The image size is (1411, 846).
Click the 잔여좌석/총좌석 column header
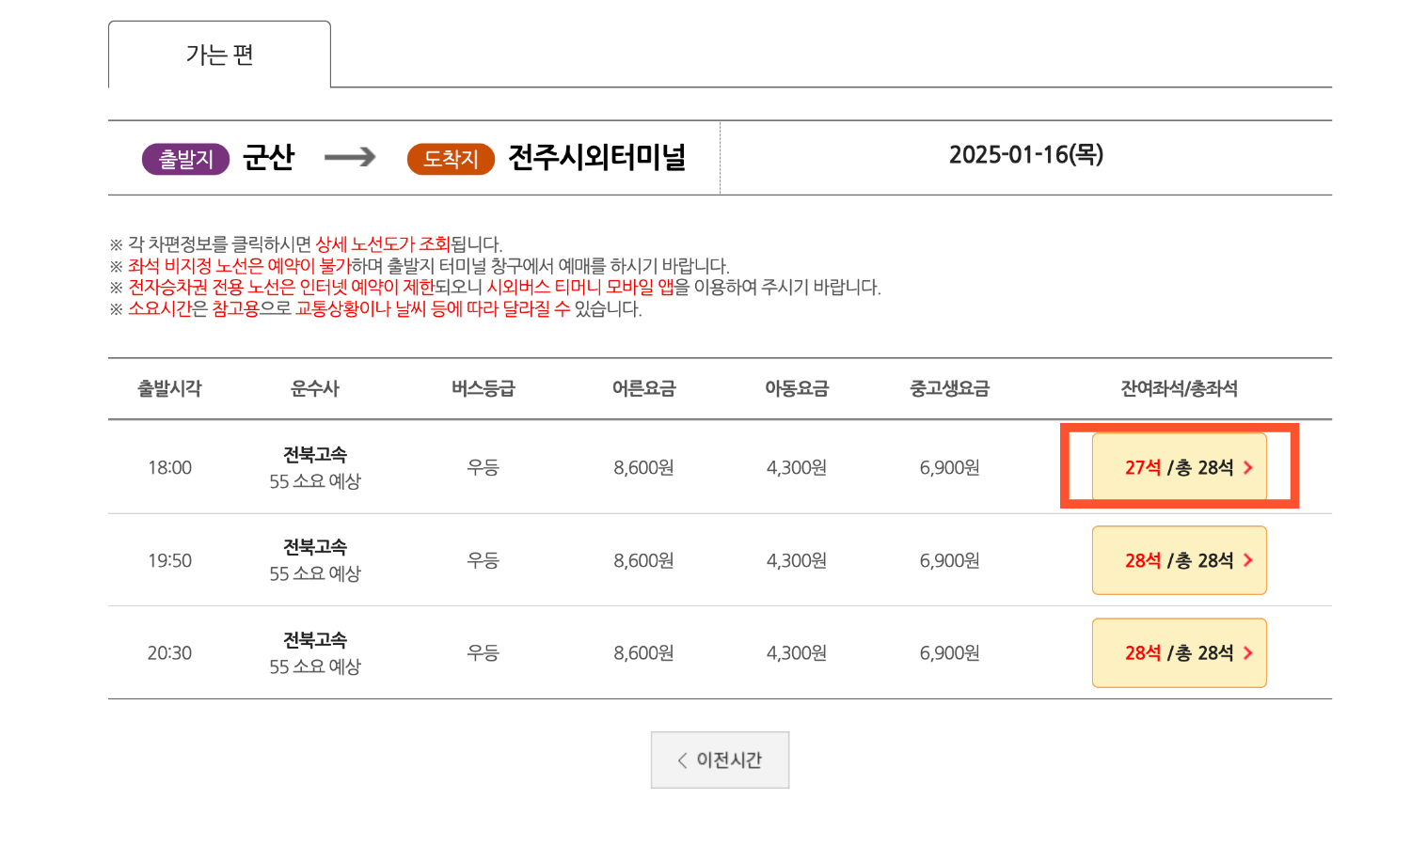[x=1179, y=388]
